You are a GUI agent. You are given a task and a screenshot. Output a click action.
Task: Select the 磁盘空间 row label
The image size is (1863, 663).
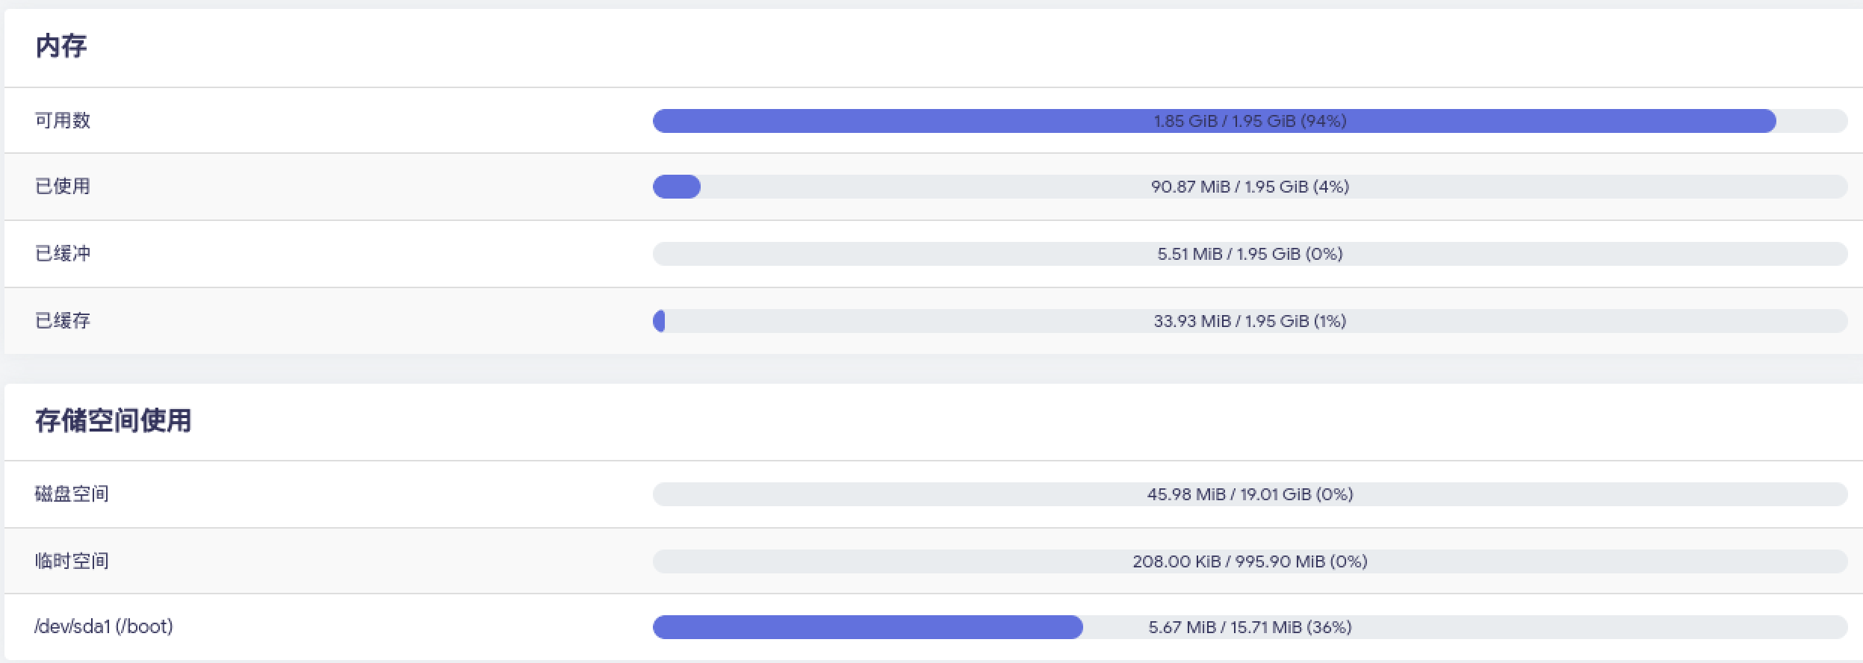point(72,494)
